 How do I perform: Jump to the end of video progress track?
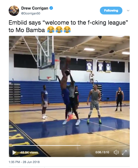tap(126, 145)
